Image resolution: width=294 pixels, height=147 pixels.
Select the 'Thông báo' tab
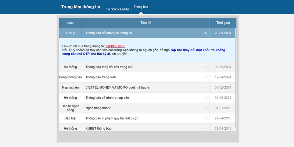click(141, 7)
